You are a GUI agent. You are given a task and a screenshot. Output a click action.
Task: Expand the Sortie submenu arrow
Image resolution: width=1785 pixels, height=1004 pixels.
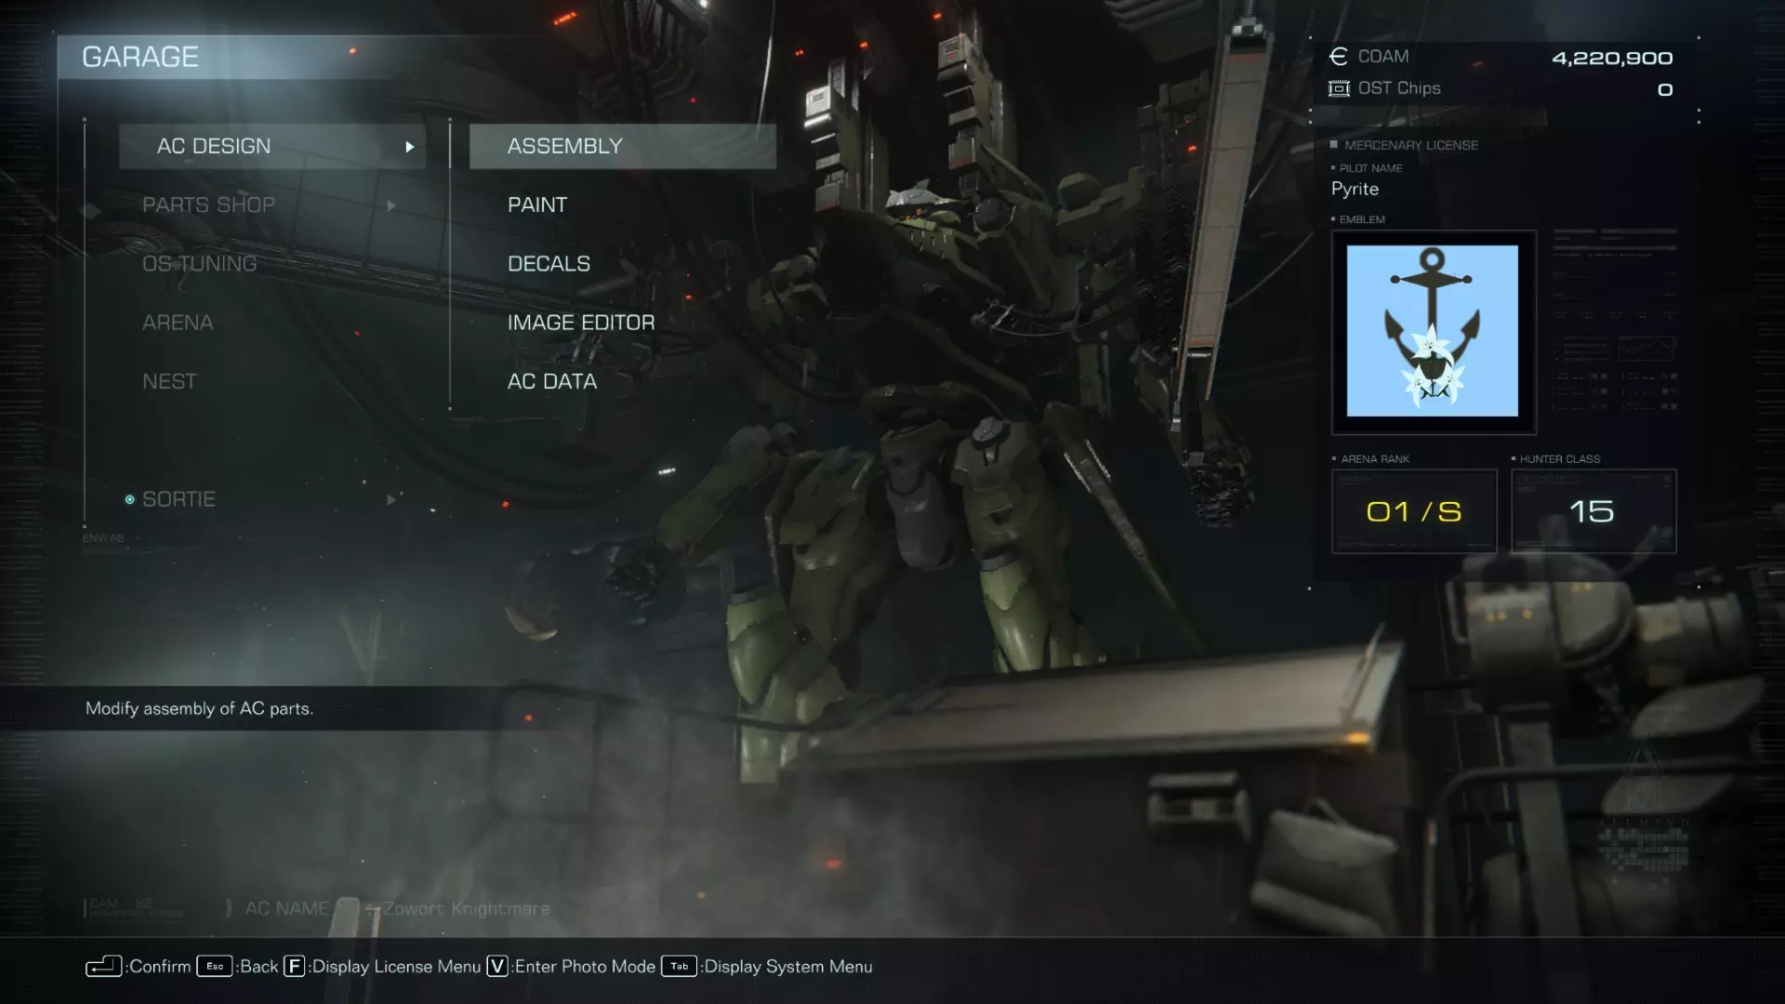391,500
